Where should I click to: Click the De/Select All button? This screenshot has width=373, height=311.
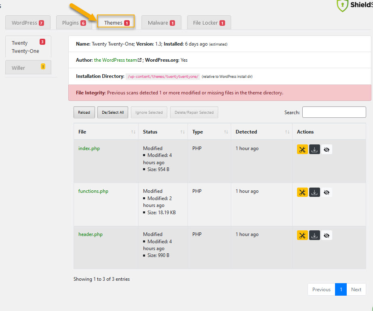click(x=113, y=112)
